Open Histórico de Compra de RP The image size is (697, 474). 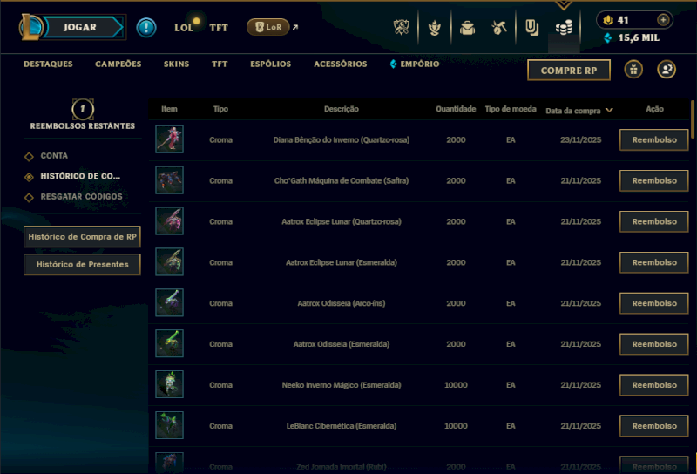point(82,236)
